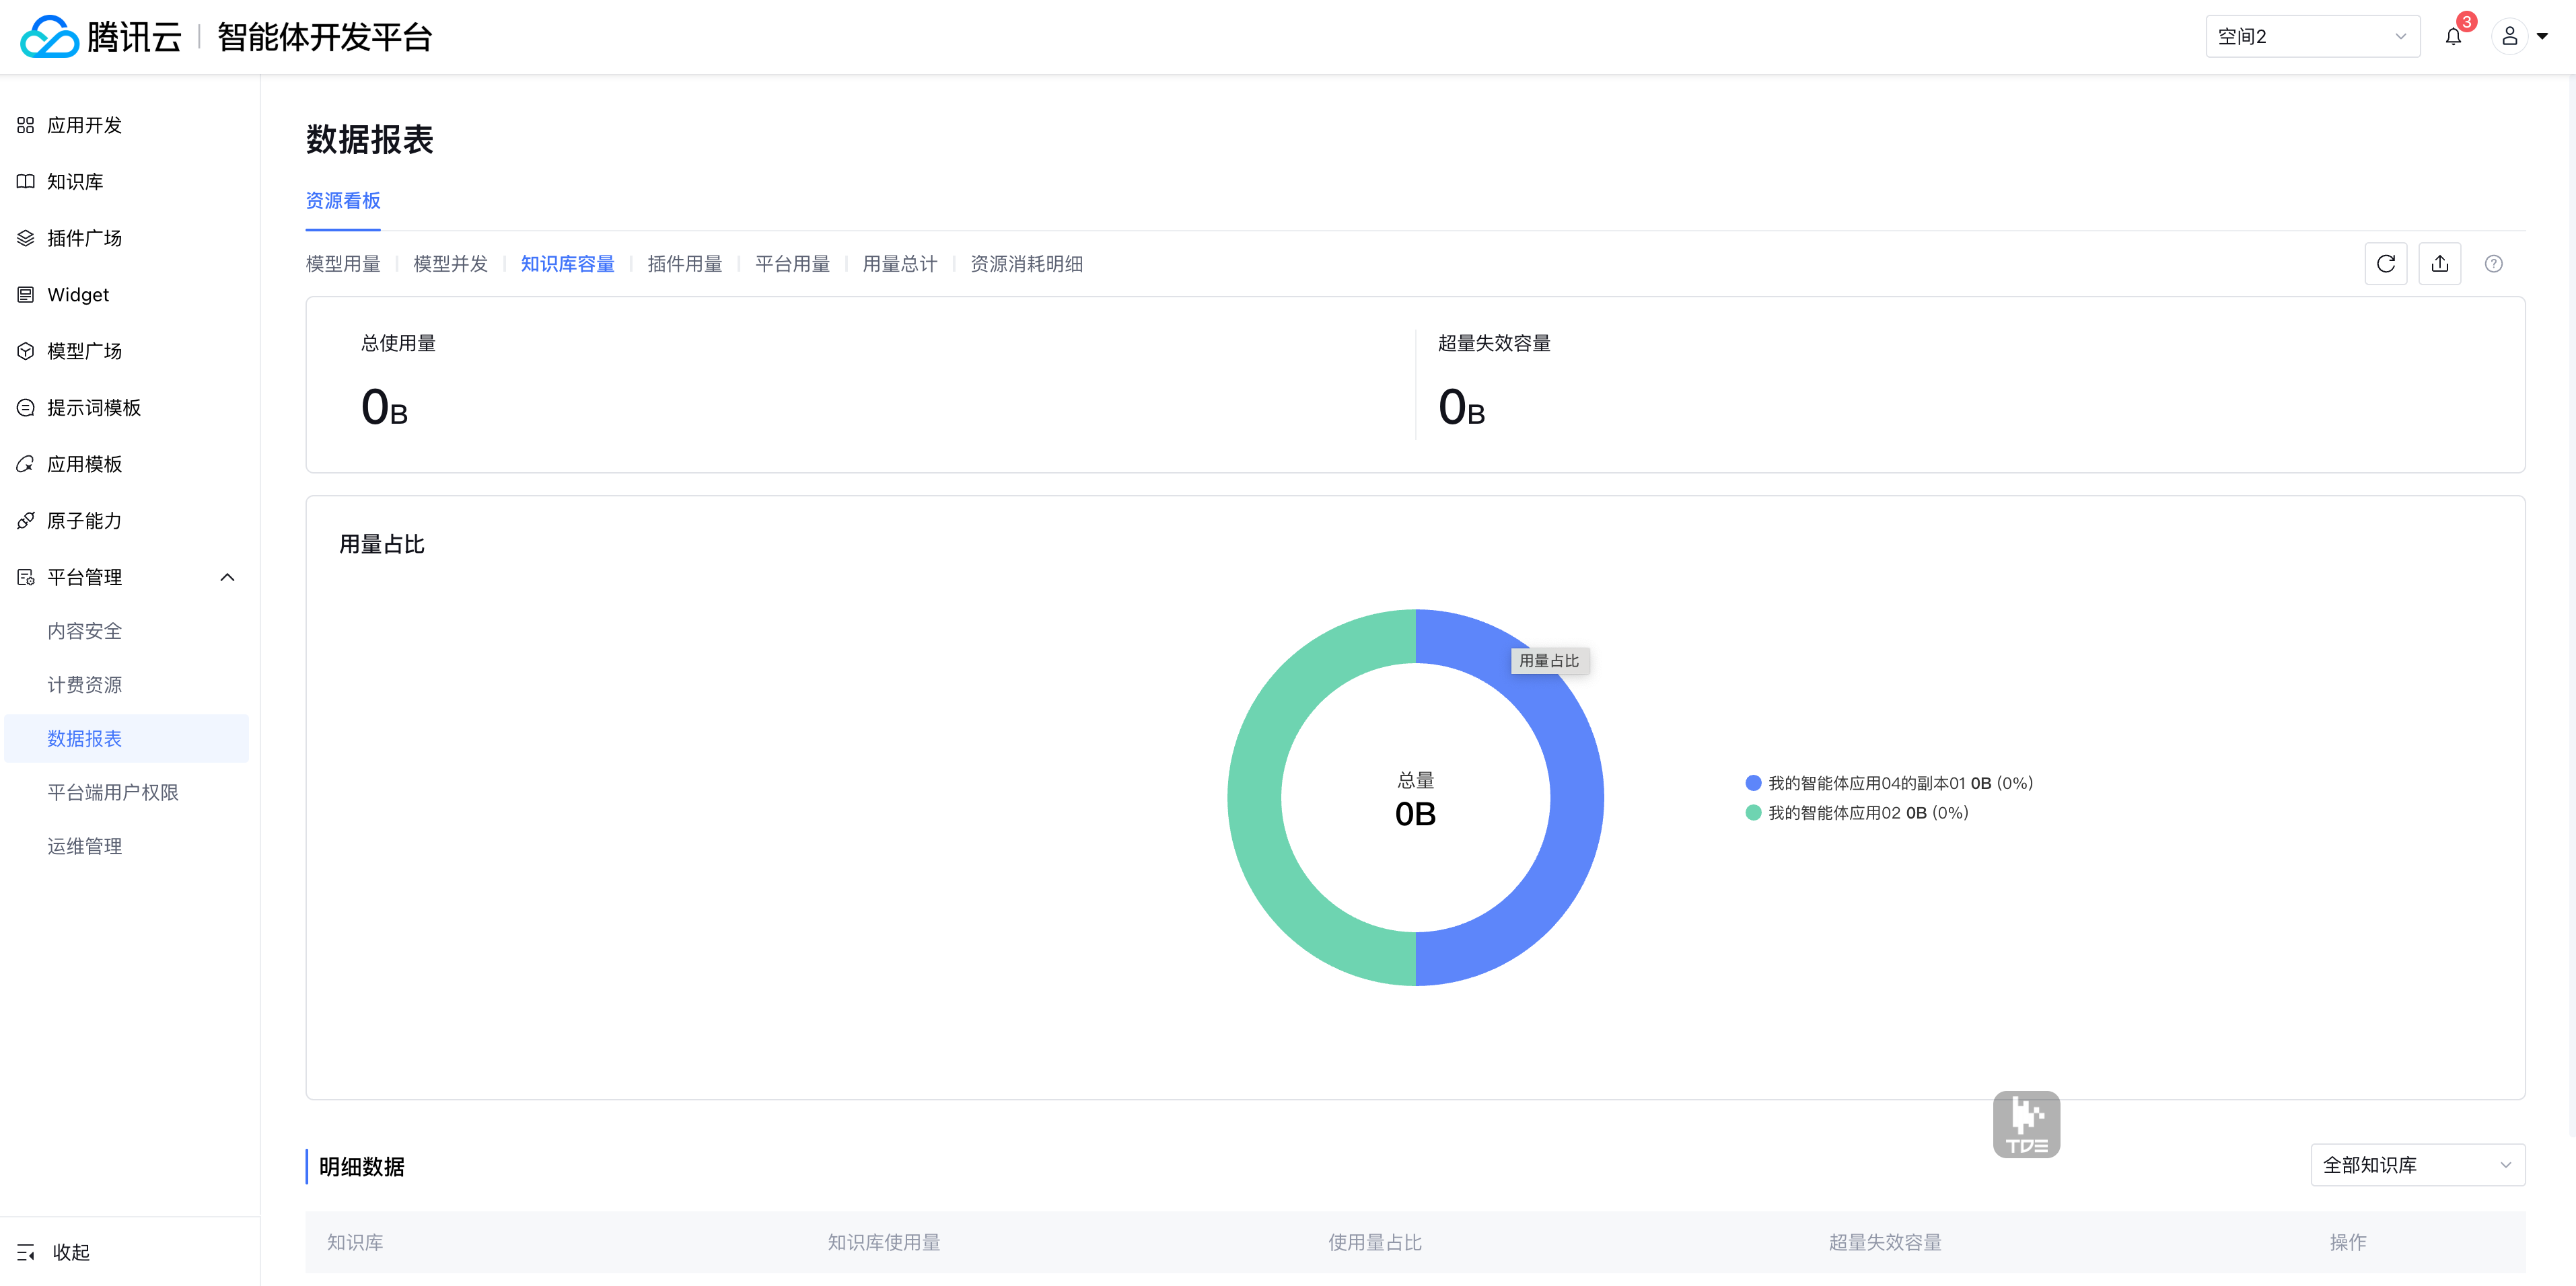Open 插件广场 in the sidebar

click(84, 238)
